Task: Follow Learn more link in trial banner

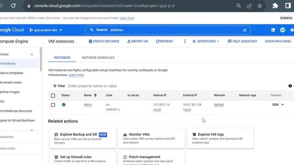Action: point(127,18)
